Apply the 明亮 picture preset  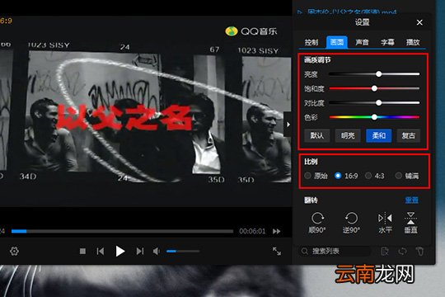point(348,135)
